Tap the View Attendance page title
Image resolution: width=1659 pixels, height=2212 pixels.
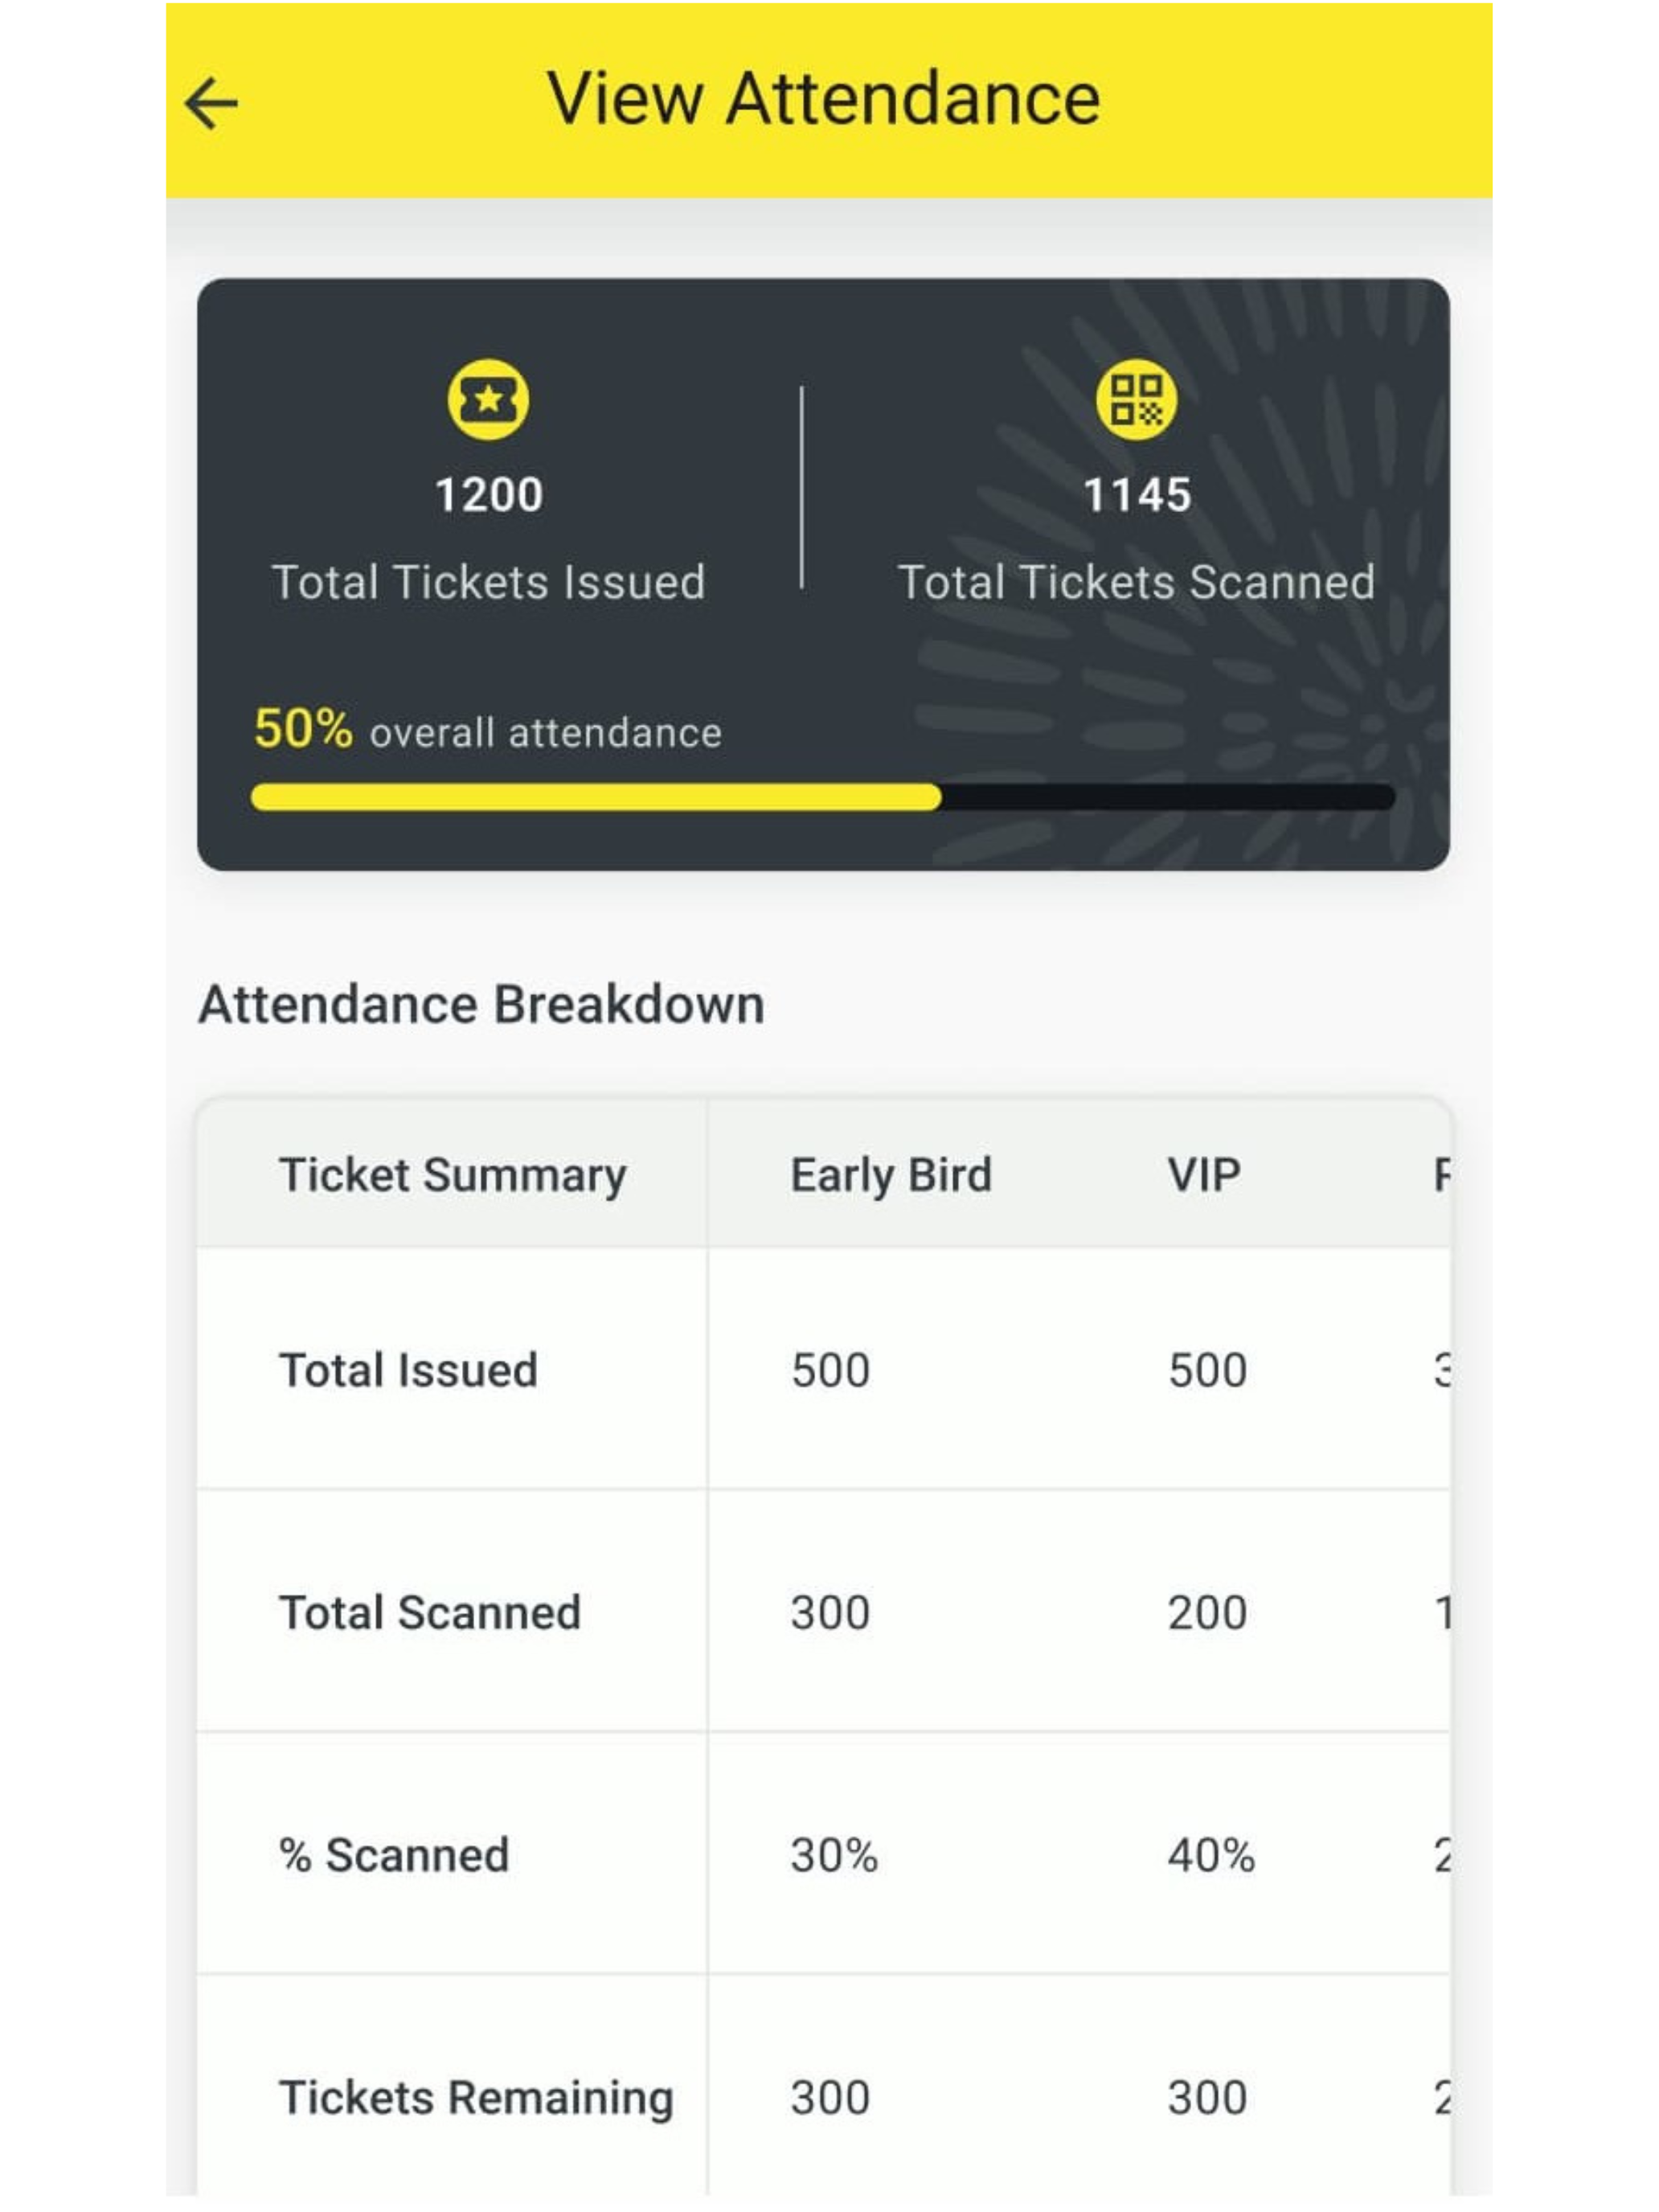[823, 99]
